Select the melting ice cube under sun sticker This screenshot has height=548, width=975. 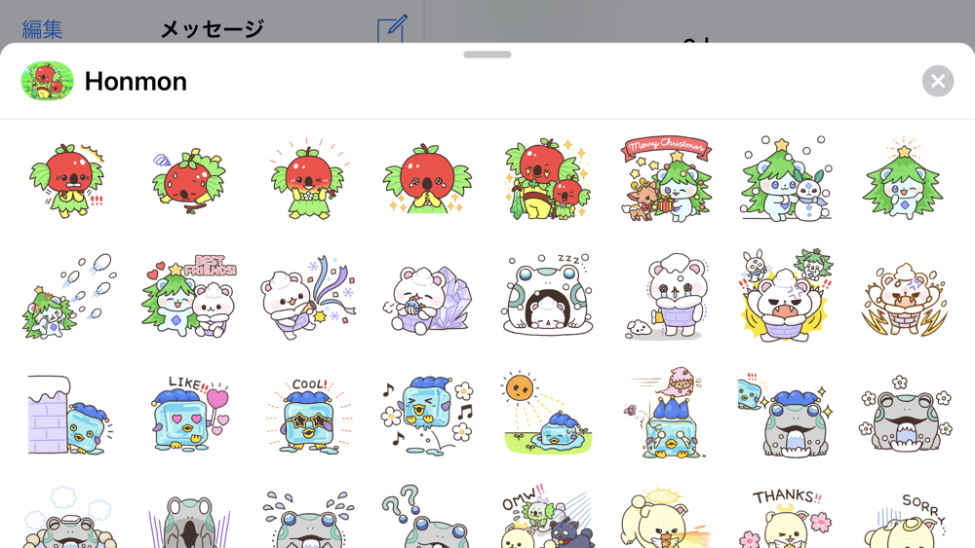coord(547,414)
